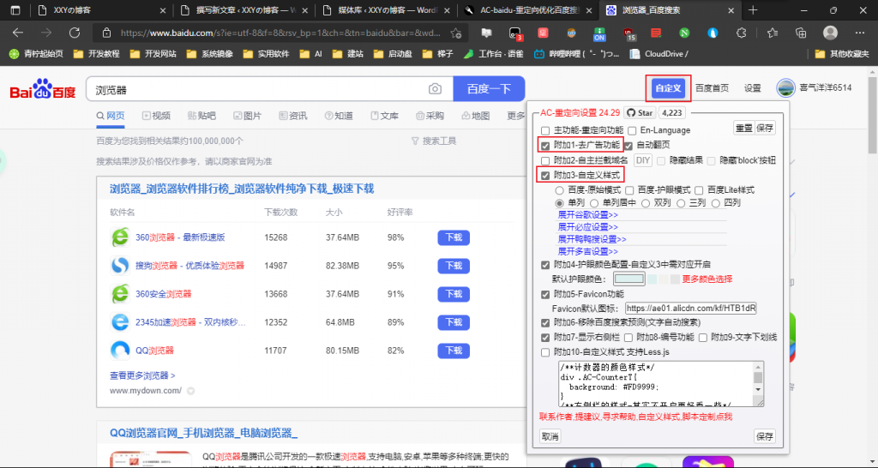Click the Favicon默认图标 URL input field
This screenshot has height=468, width=878.
[x=690, y=308]
